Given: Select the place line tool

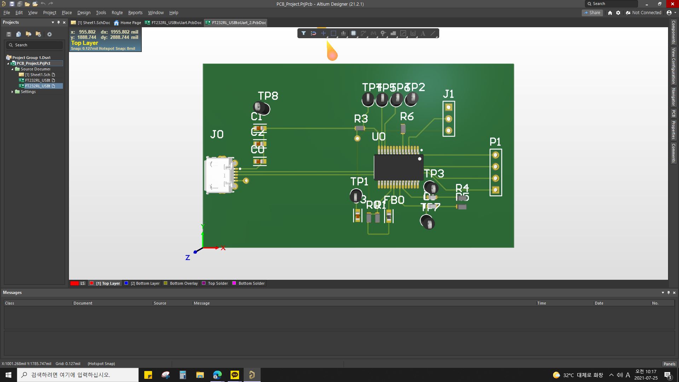Looking at the screenshot, I should tap(433, 33).
